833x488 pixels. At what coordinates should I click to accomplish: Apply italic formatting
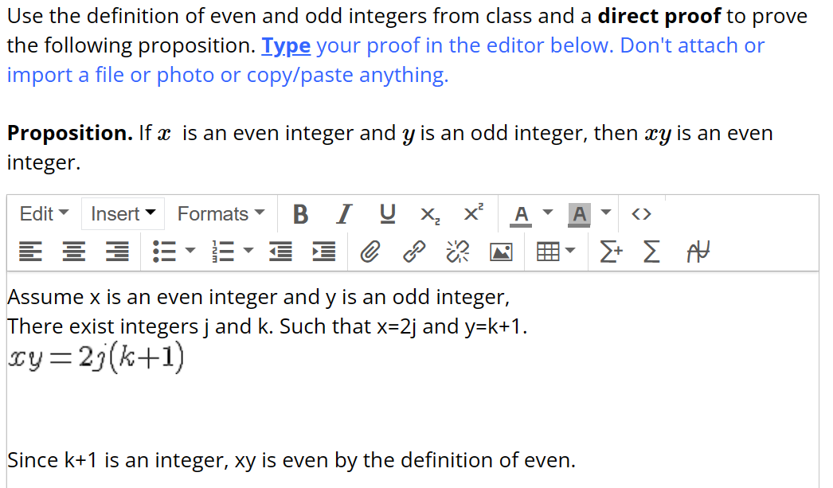[x=344, y=213]
